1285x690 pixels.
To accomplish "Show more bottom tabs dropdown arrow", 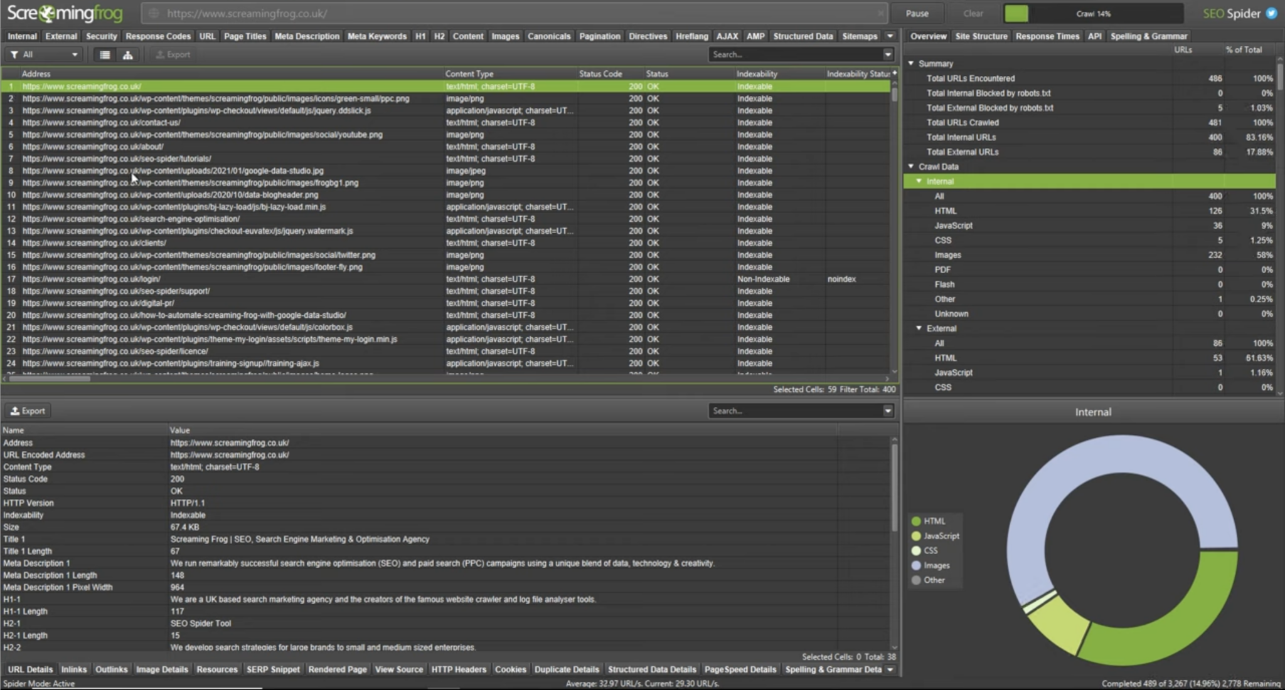I will tap(890, 669).
